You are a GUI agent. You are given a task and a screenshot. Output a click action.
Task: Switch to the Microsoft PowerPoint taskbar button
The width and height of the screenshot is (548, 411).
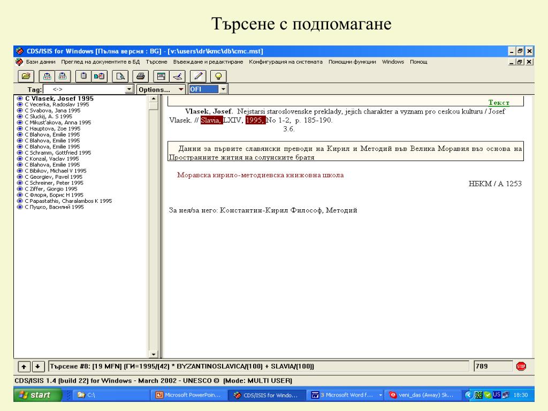(x=189, y=395)
